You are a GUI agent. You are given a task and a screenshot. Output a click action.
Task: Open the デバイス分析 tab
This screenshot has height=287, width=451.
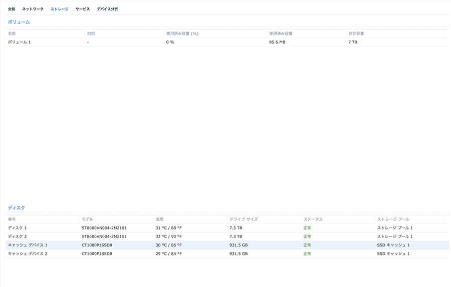point(107,9)
